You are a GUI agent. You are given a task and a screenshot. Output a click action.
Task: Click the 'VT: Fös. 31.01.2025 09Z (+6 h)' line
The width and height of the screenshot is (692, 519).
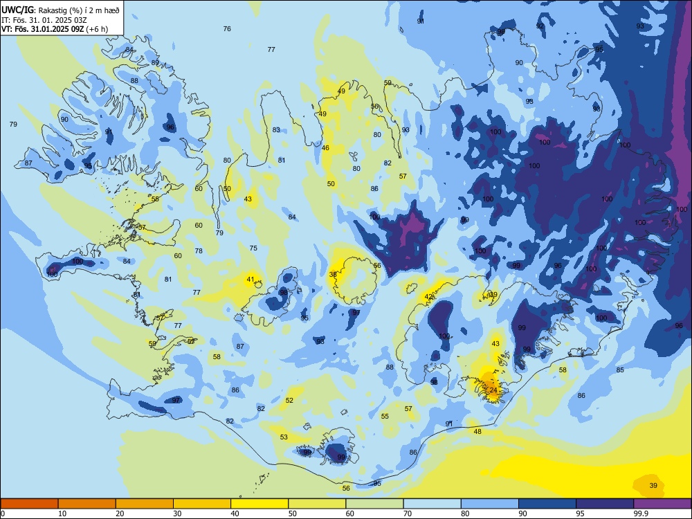(x=55, y=29)
